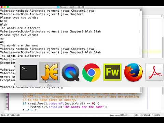Switch to Terminal in the app switcher

[x=28, y=72]
